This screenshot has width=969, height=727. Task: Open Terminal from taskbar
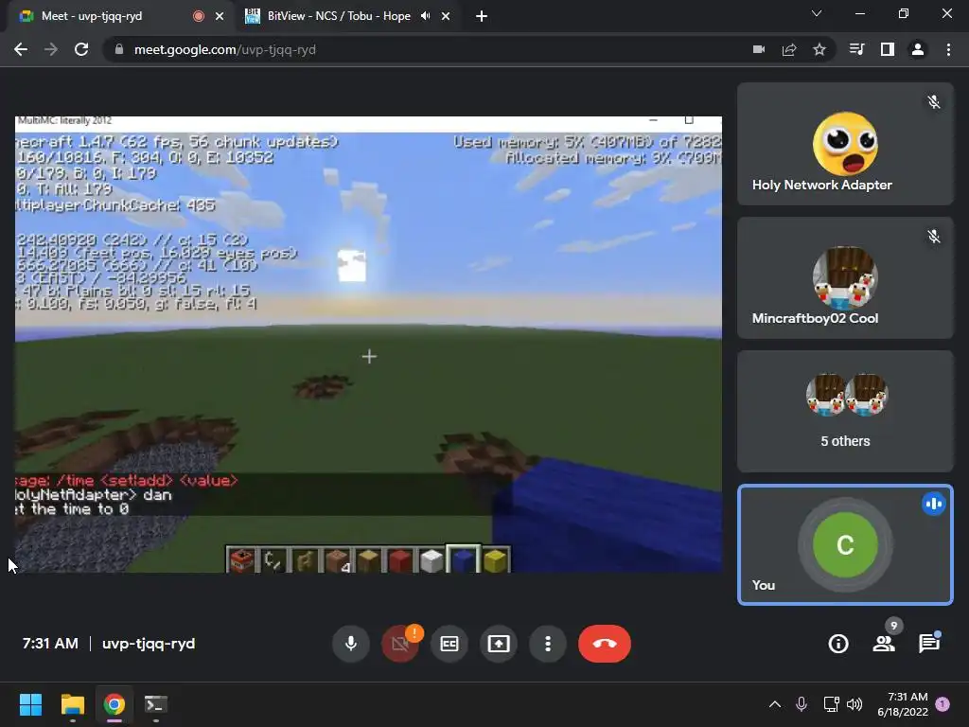[x=156, y=704]
